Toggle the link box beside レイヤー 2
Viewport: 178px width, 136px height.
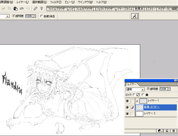(x=132, y=114)
